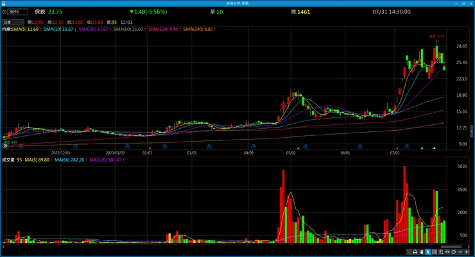
Task: Click the MA(5) 89.80 volume label
Action: pos(37,160)
